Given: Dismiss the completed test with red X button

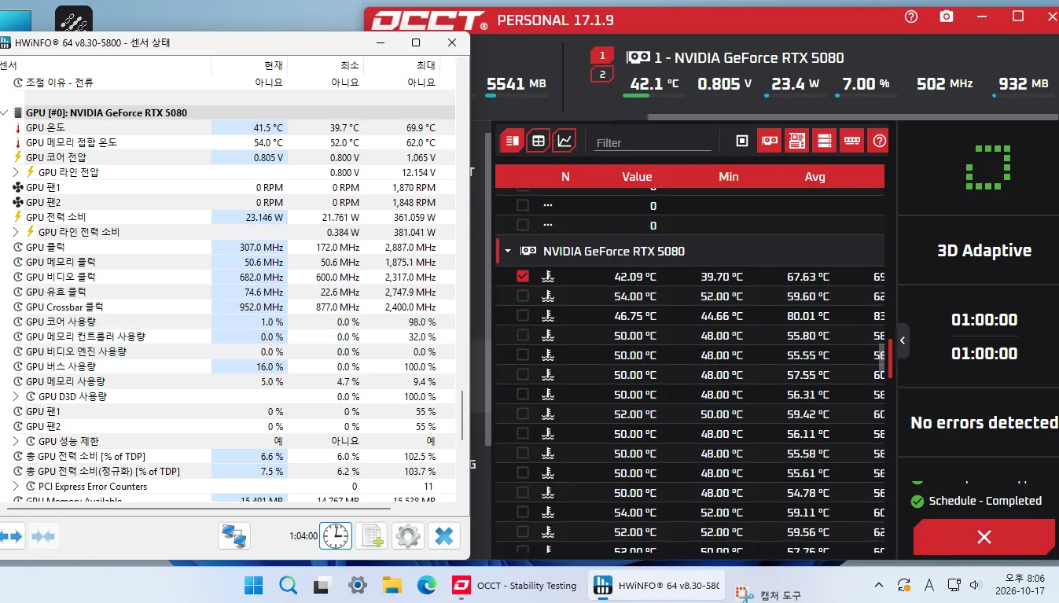Looking at the screenshot, I should [x=984, y=537].
